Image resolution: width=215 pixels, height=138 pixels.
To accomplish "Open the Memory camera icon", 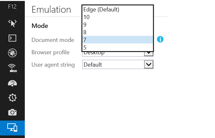I will (12, 112).
